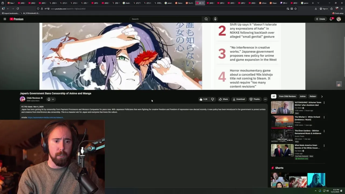This screenshot has height=194, width=345.
Task: Open Chibi Reviews channel avatar
Action: tap(22, 99)
